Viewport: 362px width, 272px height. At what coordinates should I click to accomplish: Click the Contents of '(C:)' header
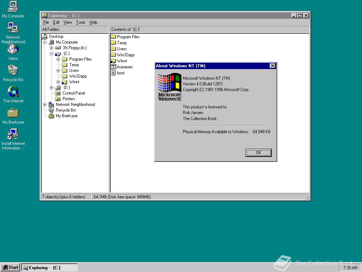click(x=209, y=29)
